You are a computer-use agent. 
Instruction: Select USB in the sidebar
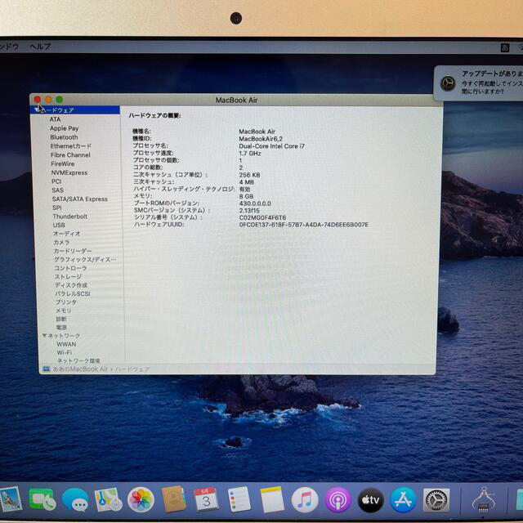[59, 225]
